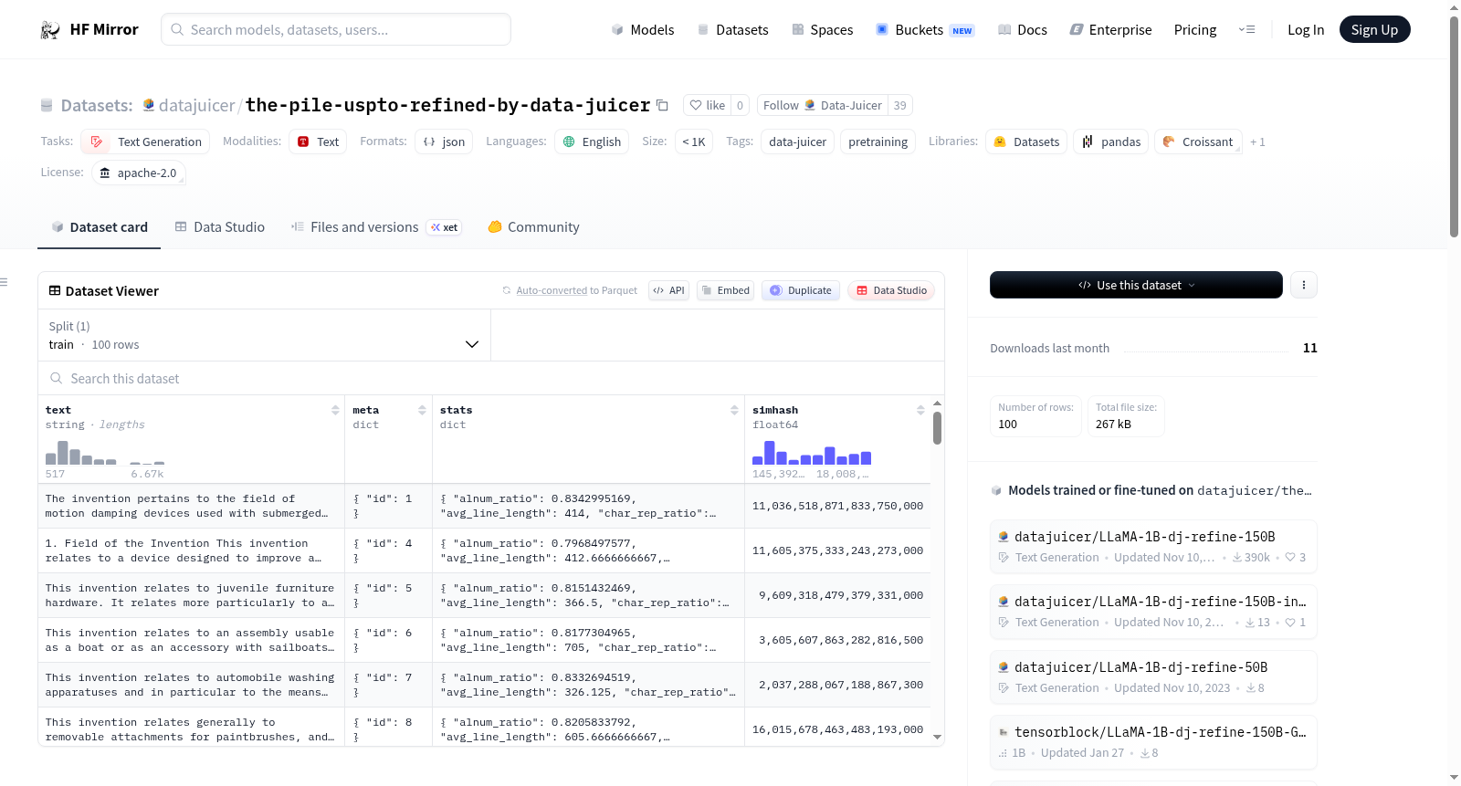Viewport: 1461px width, 786px height.
Task: Open the more navigation menu icon
Action: pyautogui.click(x=1246, y=29)
